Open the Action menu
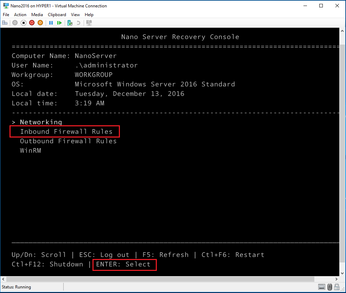Image resolution: width=346 pixels, height=293 pixels. point(20,15)
